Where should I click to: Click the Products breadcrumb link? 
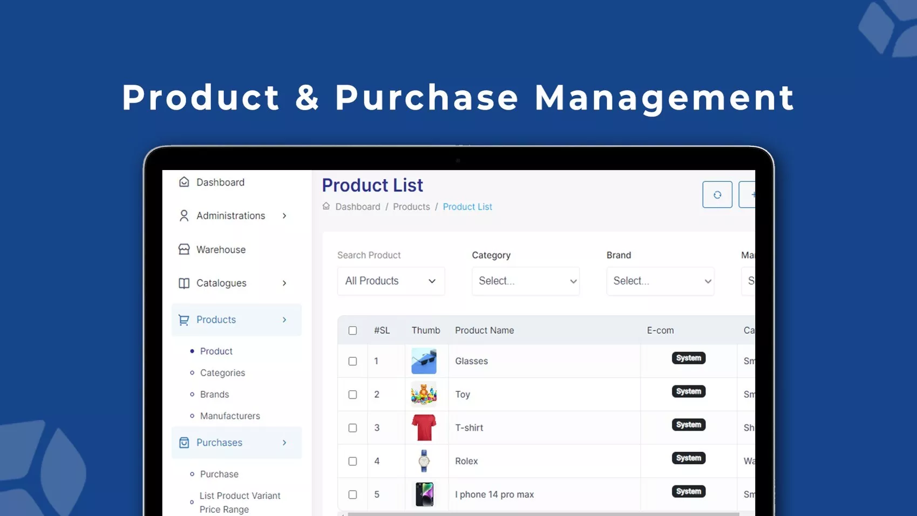[411, 207]
